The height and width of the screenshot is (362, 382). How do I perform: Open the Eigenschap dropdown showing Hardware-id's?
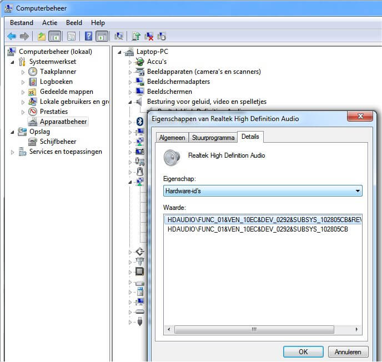coord(263,191)
